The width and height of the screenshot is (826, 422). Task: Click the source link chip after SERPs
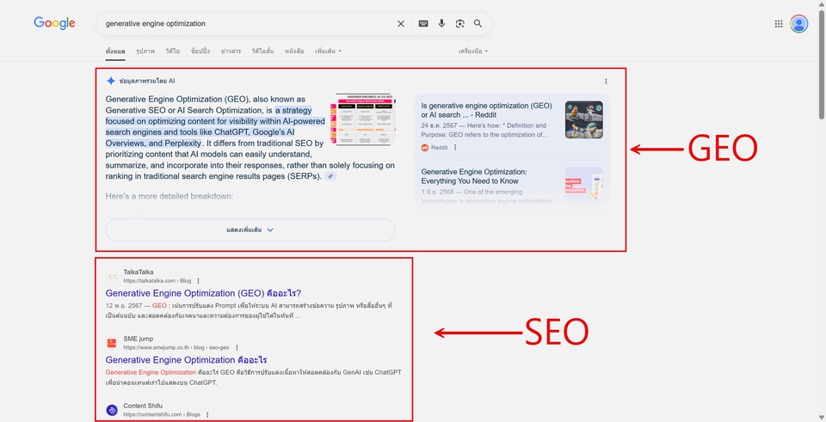click(330, 176)
